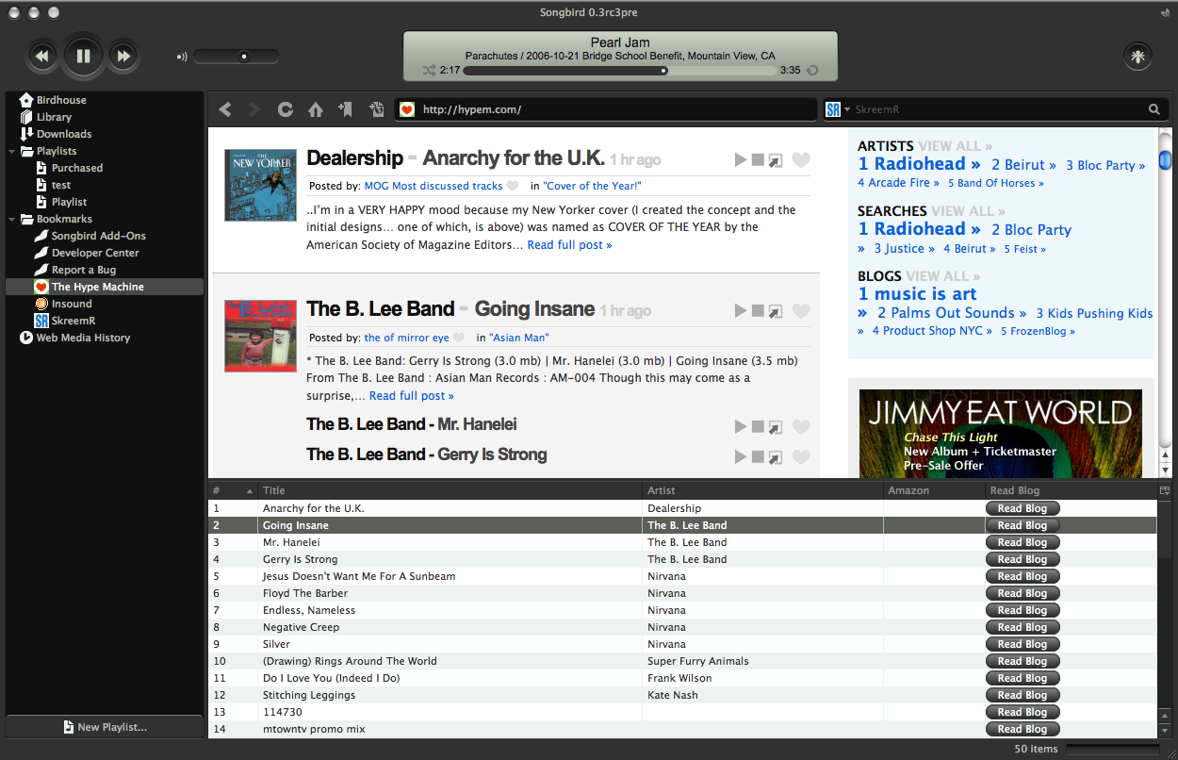Viewport: 1178px width, 760px height.
Task: Open the test playlist
Action: [61, 185]
